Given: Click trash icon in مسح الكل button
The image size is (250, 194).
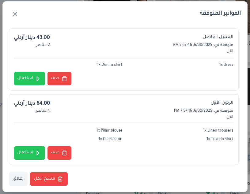Looking at the screenshot, I should [60, 179].
